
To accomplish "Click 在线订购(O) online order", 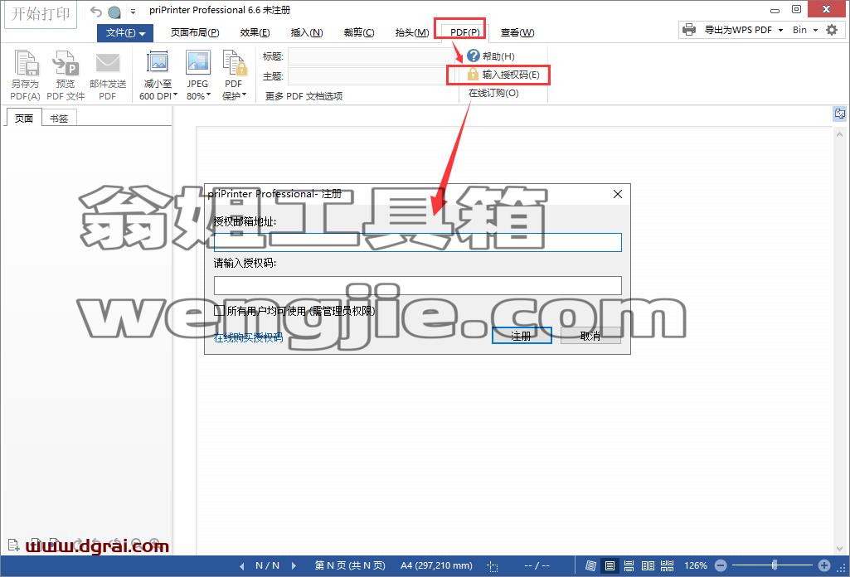I will click(x=493, y=93).
